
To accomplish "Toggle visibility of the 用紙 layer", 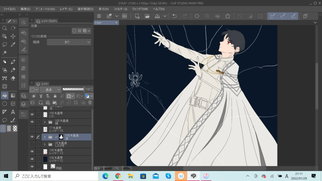I will click(32, 167).
